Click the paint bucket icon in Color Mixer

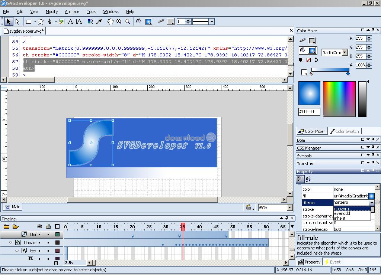tap(302, 50)
